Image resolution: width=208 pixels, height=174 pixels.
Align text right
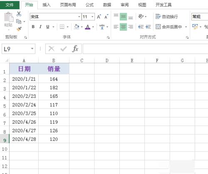click(131, 27)
